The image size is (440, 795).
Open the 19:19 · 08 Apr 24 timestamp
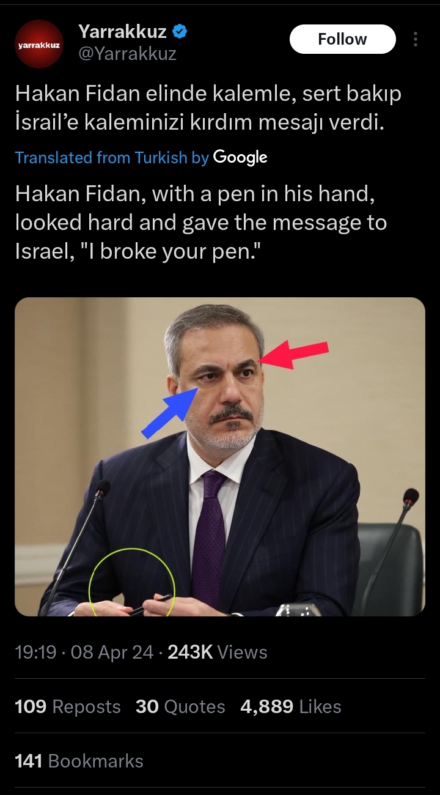click(84, 652)
